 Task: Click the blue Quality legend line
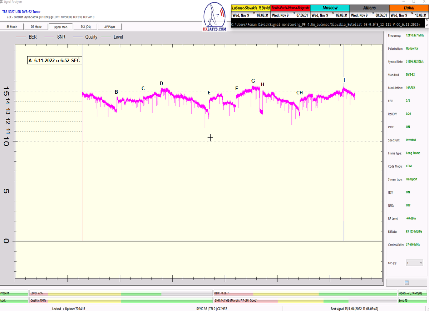tap(78, 37)
